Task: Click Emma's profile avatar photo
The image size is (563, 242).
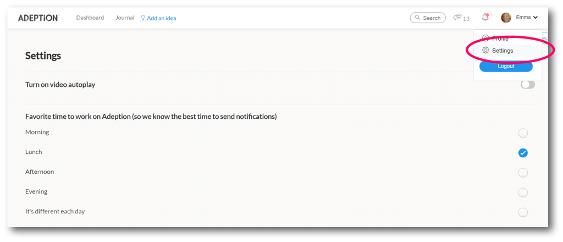Action: 506,18
